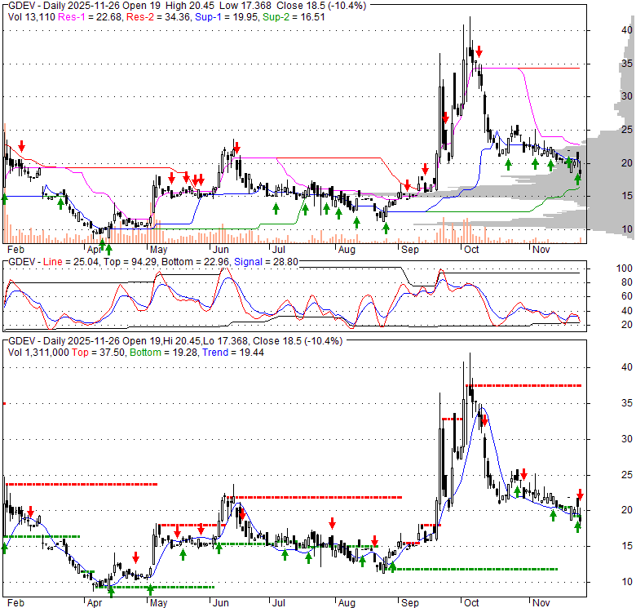This screenshot has height=608, width=636.
Task: Select the 'Signal = 28.80' oscillator label
Action: click(266, 262)
